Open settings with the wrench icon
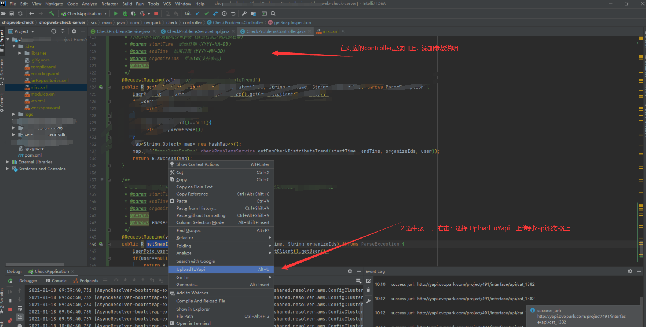The image size is (646, 327). (x=244, y=13)
